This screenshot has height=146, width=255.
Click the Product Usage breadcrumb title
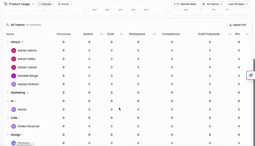(x=19, y=4)
